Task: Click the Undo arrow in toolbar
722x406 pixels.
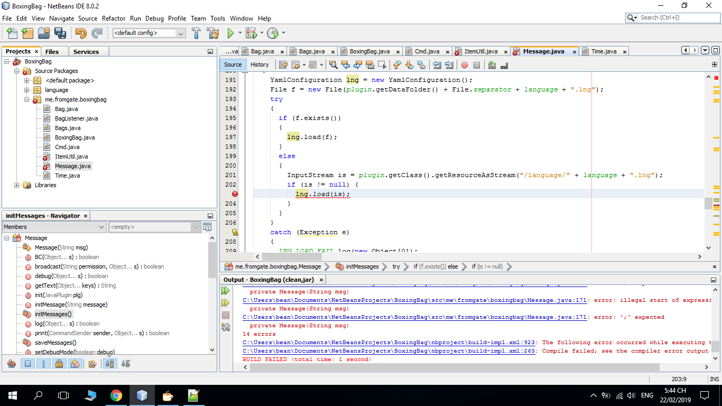Action: (80, 33)
